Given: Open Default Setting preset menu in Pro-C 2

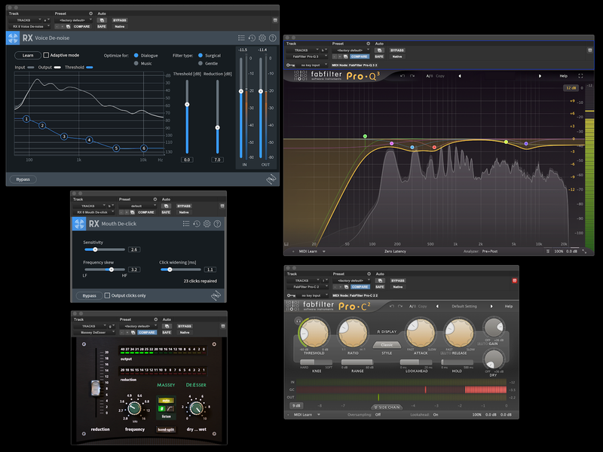Looking at the screenshot, I should 464,307.
